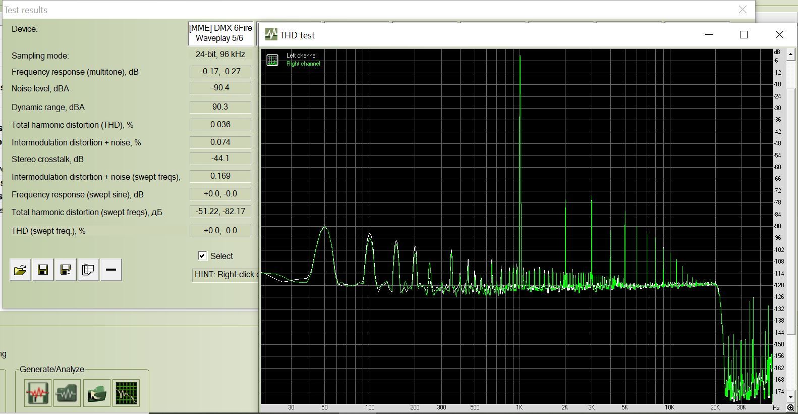
Task: Click Dynamic range value 90.3
Action: click(x=220, y=107)
